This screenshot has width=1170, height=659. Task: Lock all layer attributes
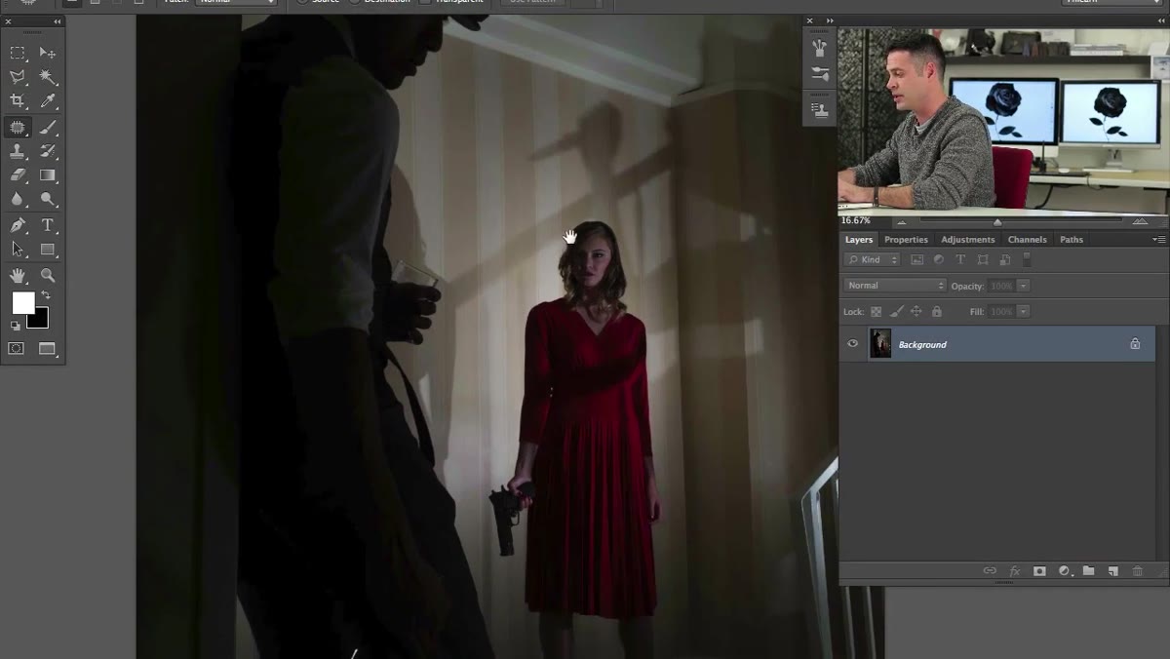click(x=937, y=311)
